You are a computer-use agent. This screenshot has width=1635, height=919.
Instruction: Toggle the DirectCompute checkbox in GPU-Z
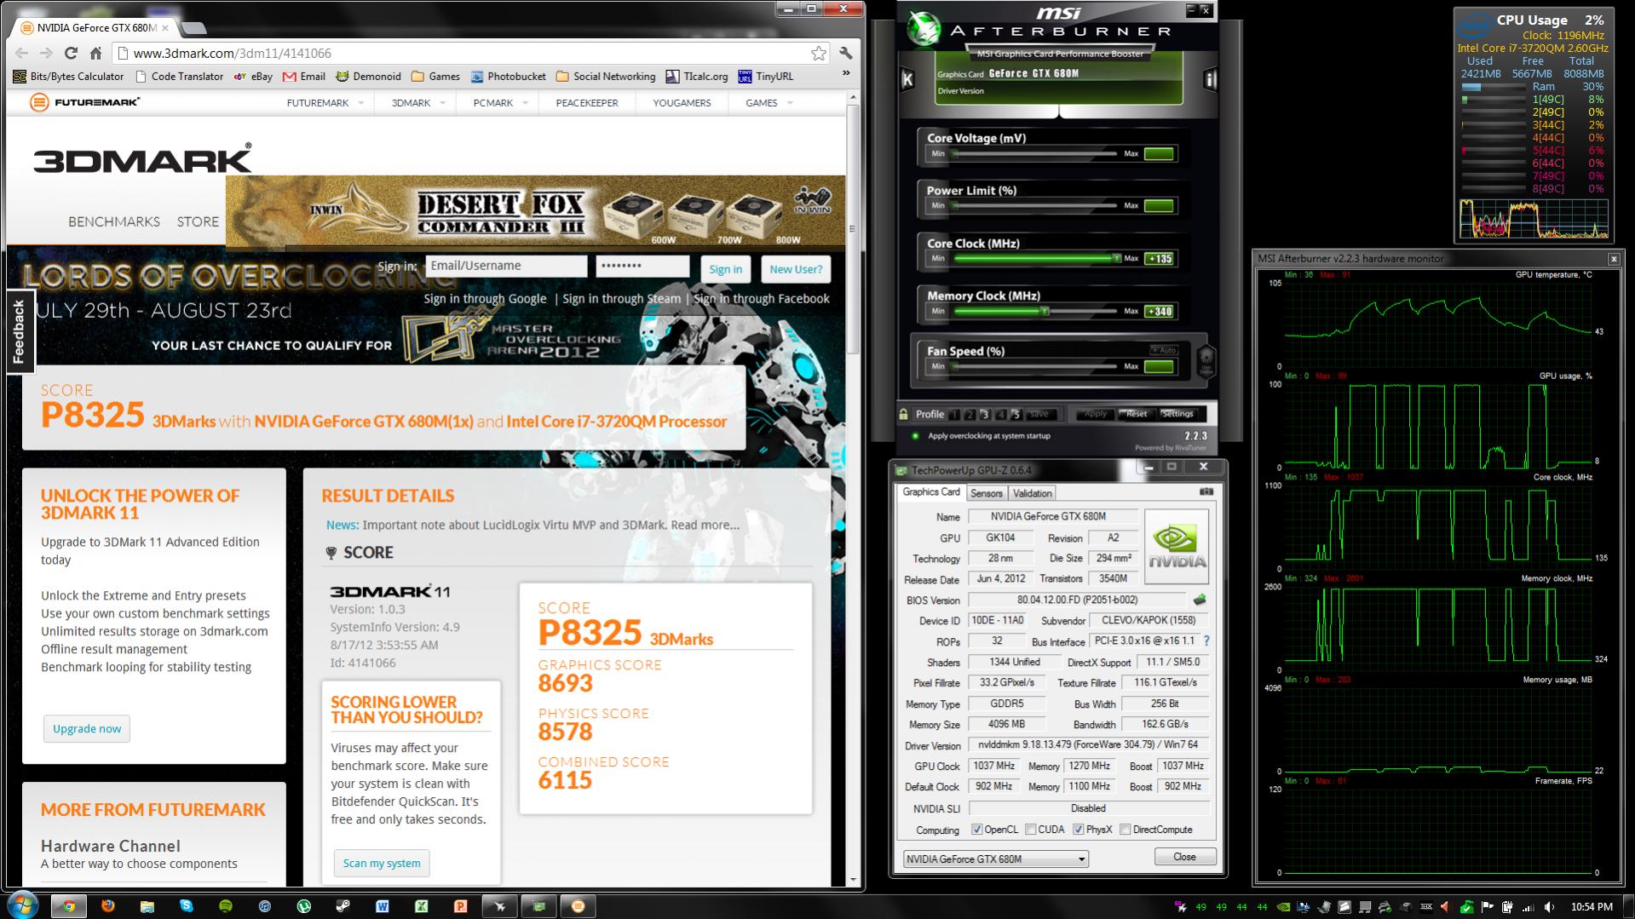click(x=1126, y=830)
